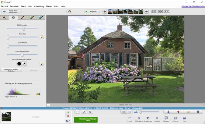Adjust the Schaduwen slider handle
Screen dimensions: 205x124
pos(8,46)
